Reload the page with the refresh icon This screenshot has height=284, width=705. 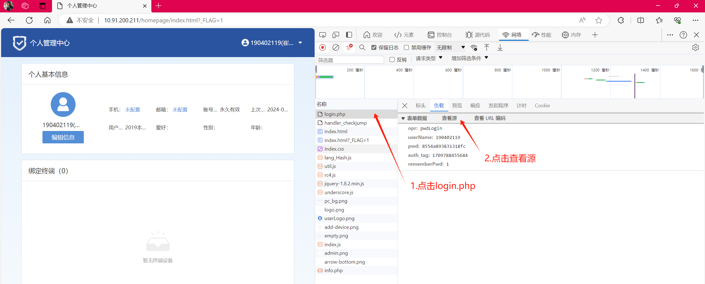[29, 20]
